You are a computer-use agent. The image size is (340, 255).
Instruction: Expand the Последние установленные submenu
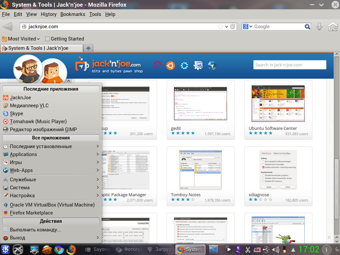click(51, 146)
